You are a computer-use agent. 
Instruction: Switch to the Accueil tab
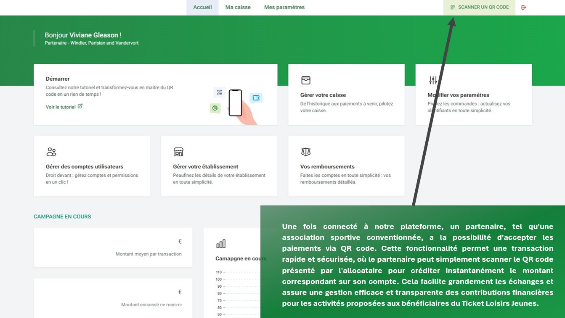(202, 7)
